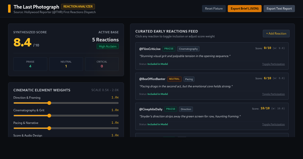Click the synthesized score 8.4 value
The height and width of the screenshot is (159, 303).
(x=22, y=42)
